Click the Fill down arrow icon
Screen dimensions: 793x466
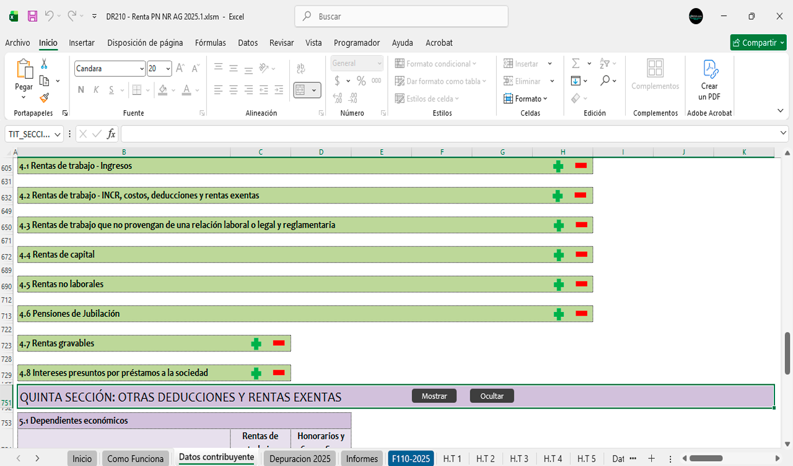(x=576, y=80)
